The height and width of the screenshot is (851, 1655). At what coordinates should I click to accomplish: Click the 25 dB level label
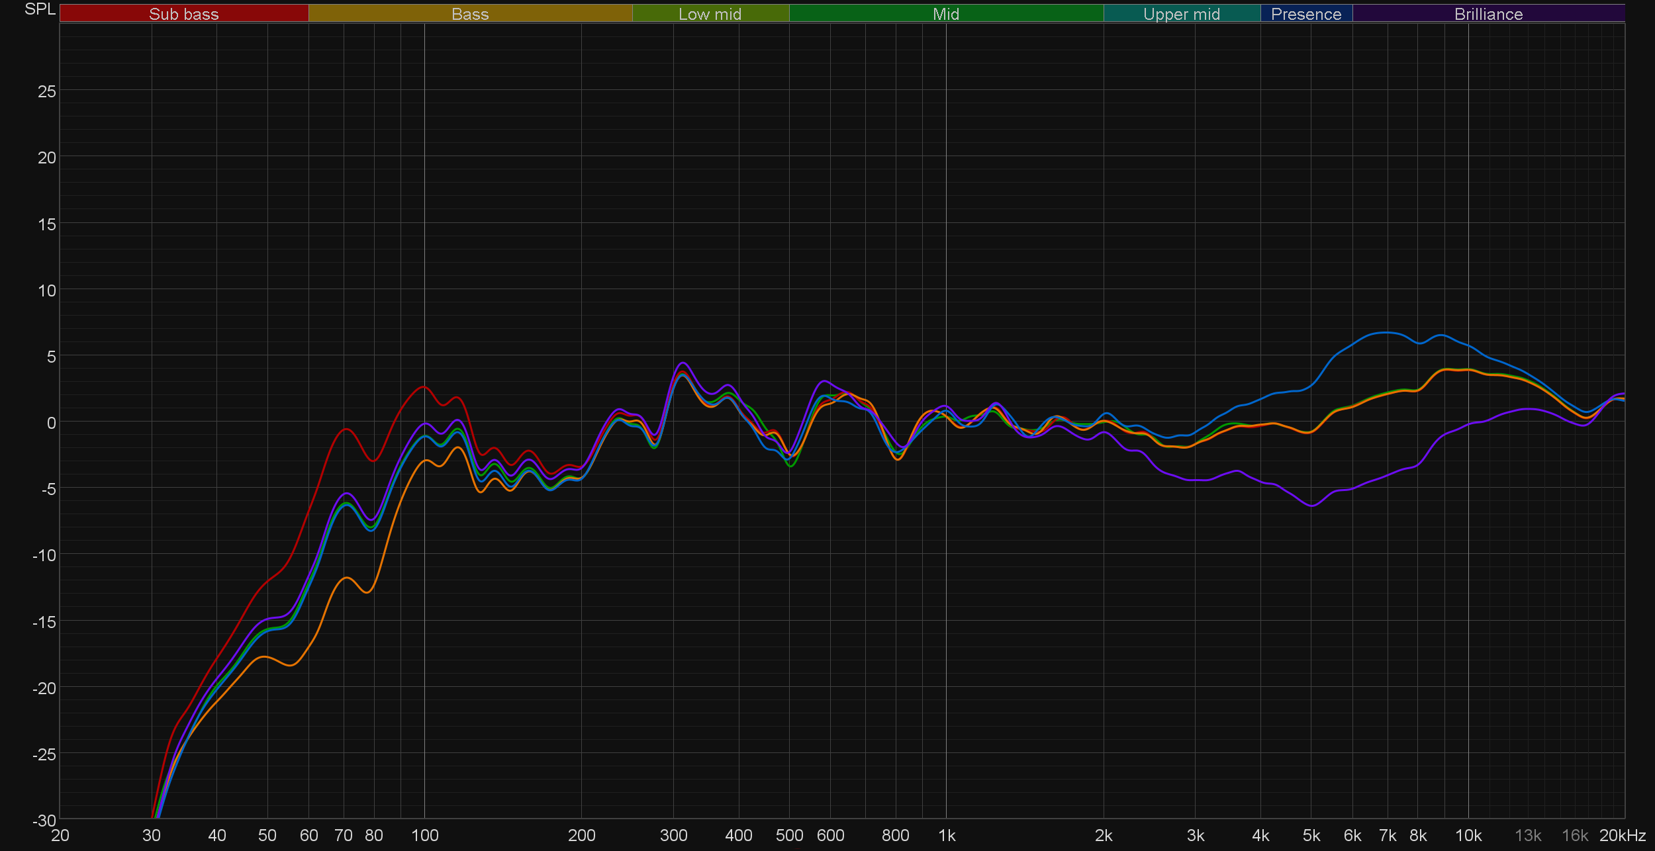pyautogui.click(x=46, y=91)
